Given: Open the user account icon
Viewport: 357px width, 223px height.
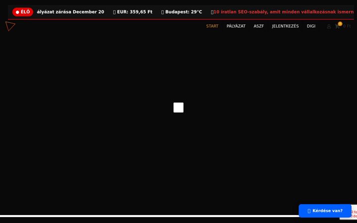Looking at the screenshot, I should click(x=329, y=26).
